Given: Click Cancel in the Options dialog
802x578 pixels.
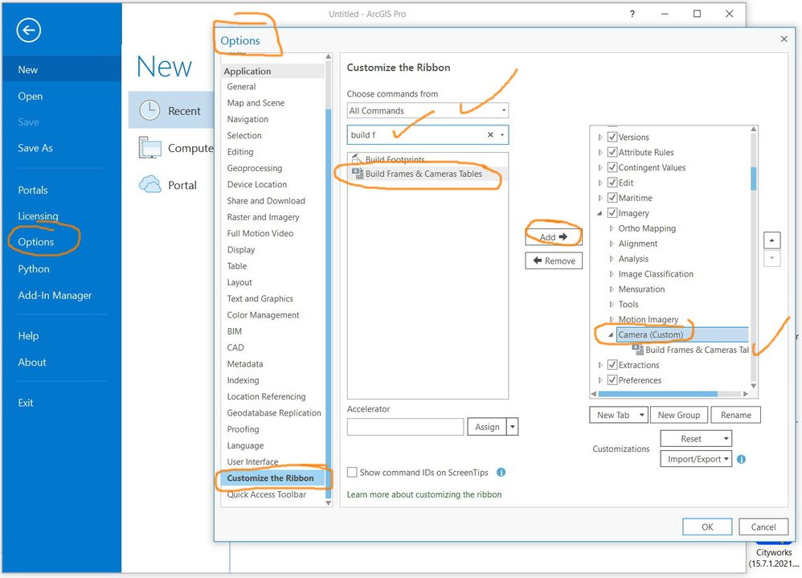Looking at the screenshot, I should (763, 527).
